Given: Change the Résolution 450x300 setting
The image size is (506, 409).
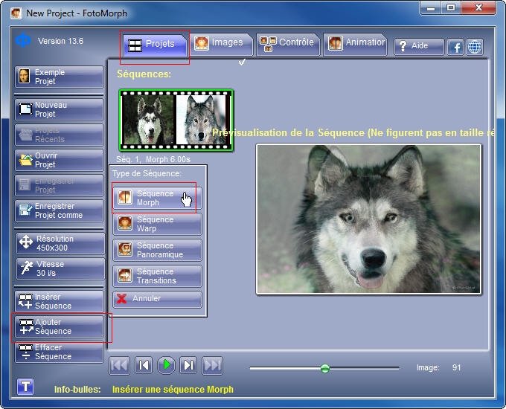Looking at the screenshot, I should 60,243.
